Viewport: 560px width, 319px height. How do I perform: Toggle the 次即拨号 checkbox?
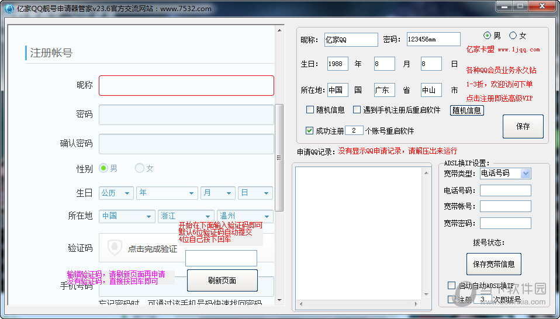(451, 299)
